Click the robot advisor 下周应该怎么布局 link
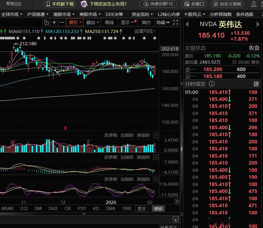Screen dimensions: 263x228 (104, 4)
